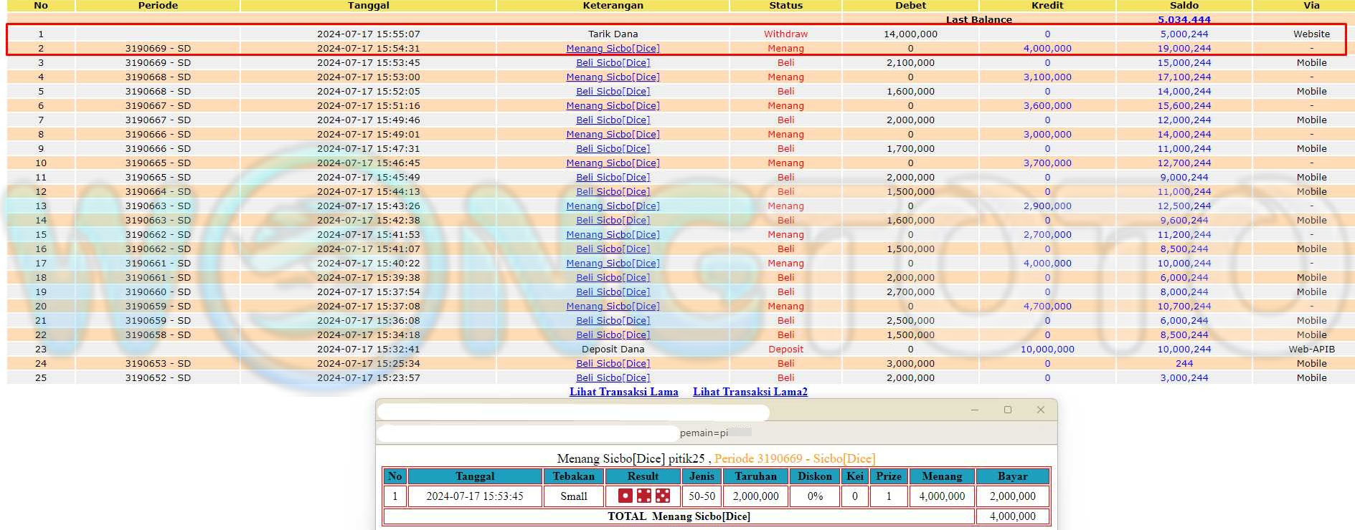Click the Beli Sicbo[Dice] link at 15:25:34
The image size is (1355, 530).
point(613,364)
